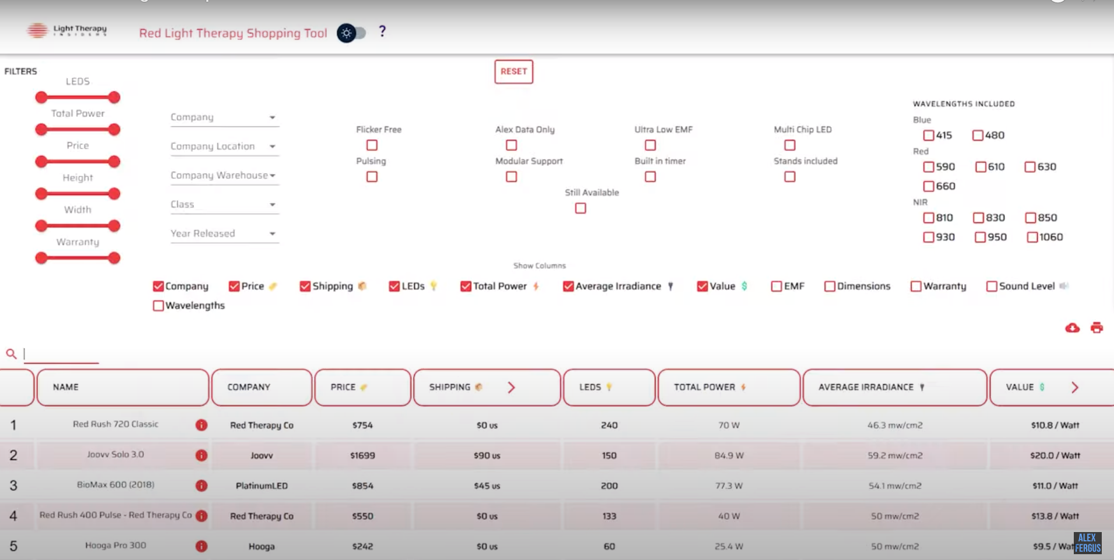The image size is (1114, 560).
Task: Open info icon for Red Rush 720 Classic
Action: tap(202, 425)
